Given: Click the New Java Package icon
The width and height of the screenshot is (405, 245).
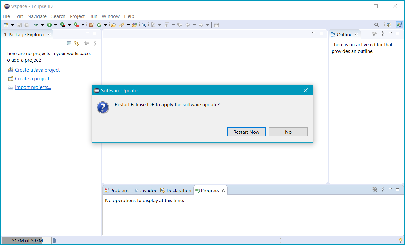Looking at the screenshot, I should (x=91, y=25).
